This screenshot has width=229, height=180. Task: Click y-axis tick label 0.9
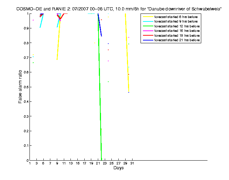coord(26,28)
